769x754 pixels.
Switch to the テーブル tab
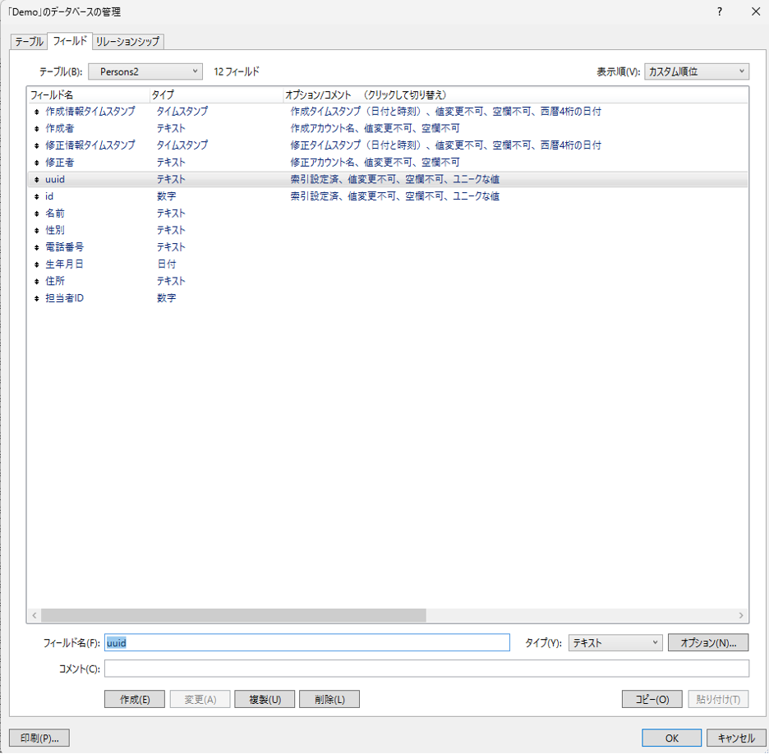click(x=29, y=41)
